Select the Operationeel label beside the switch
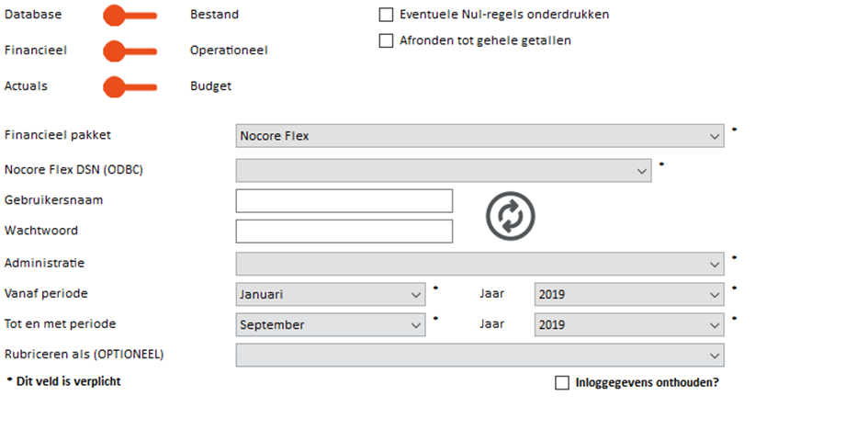The height and width of the screenshot is (430, 868). pyautogui.click(x=230, y=51)
